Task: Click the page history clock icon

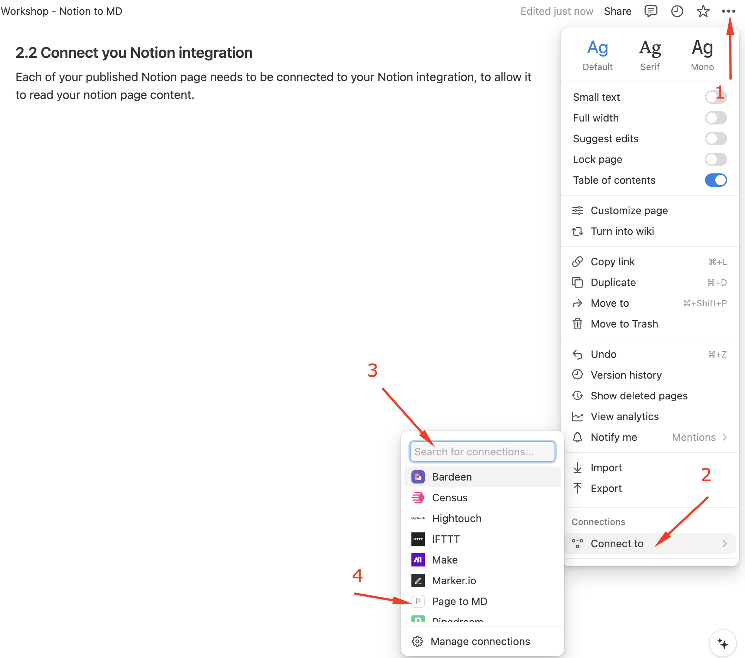Action: (x=677, y=11)
